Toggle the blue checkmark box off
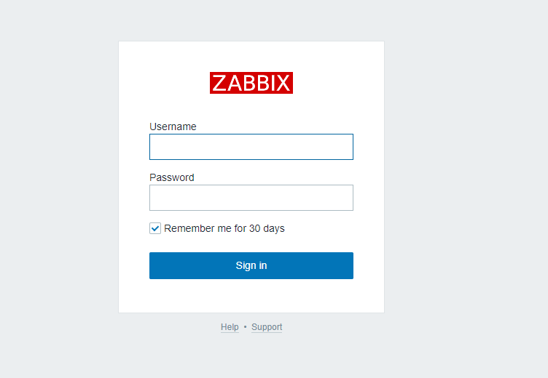This screenshot has width=548, height=378. pos(155,228)
